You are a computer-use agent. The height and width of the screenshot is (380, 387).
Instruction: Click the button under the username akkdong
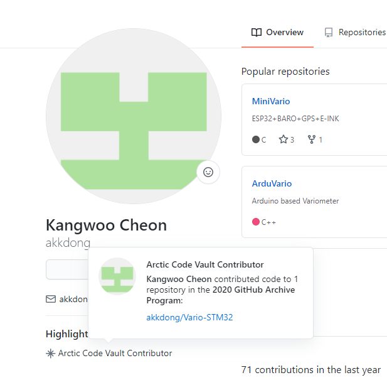pyautogui.click(x=66, y=269)
